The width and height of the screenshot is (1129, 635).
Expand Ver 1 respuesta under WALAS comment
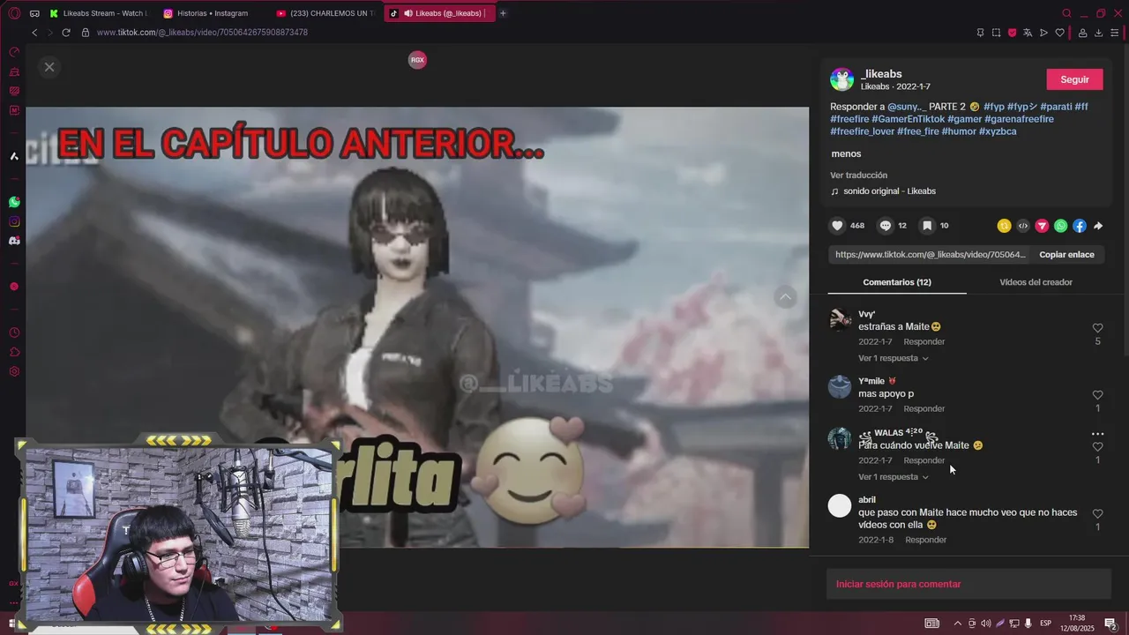click(893, 477)
